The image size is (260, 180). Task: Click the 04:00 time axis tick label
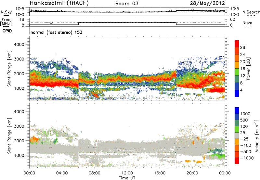pyautogui.click(x=62, y=173)
